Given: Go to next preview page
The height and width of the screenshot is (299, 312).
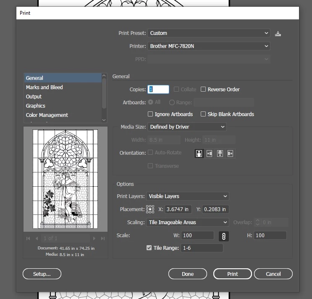Looking at the screenshot, I should coord(94,238).
